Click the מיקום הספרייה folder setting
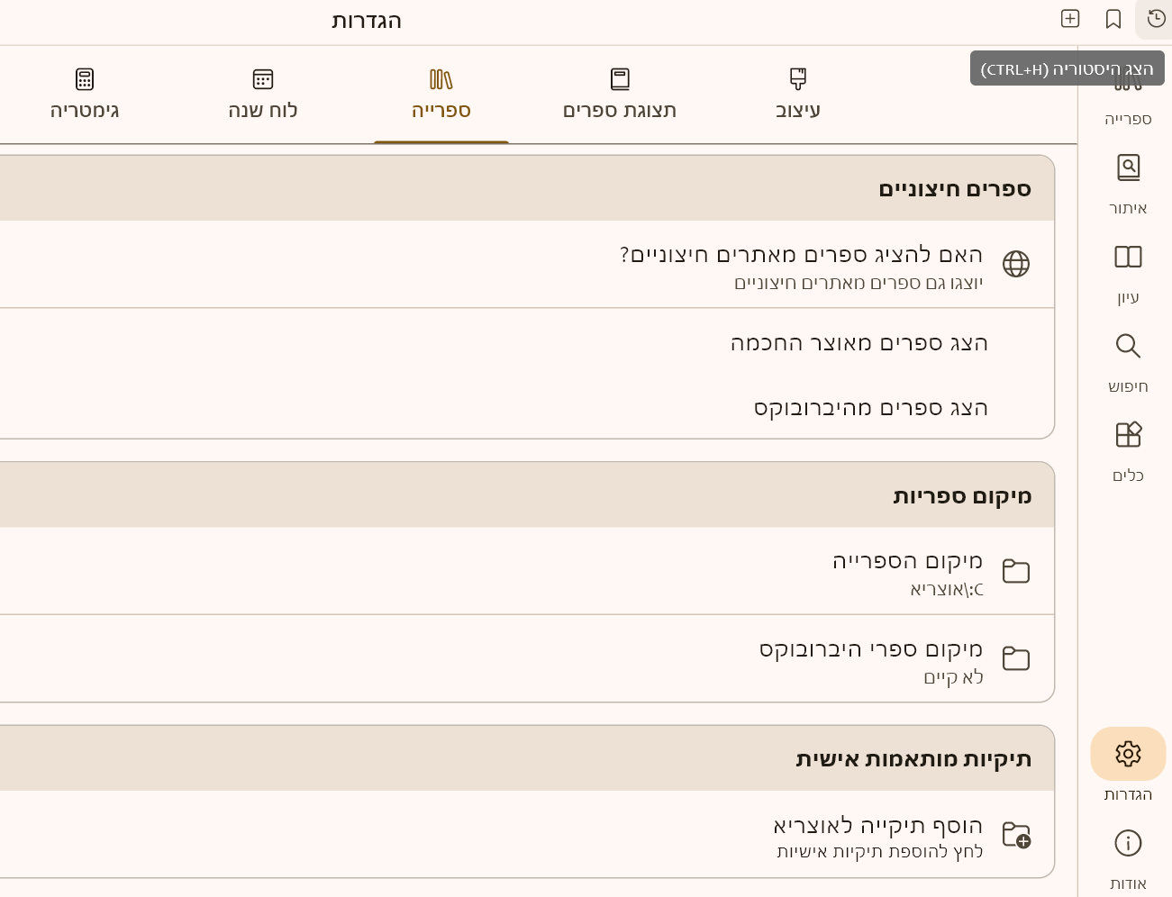Image resolution: width=1172 pixels, height=897 pixels. click(x=907, y=571)
